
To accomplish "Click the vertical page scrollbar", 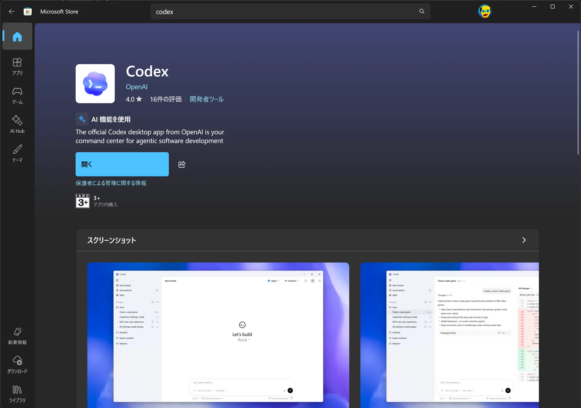I will click(578, 93).
